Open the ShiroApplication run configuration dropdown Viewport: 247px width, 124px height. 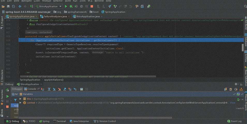tap(49, 6)
